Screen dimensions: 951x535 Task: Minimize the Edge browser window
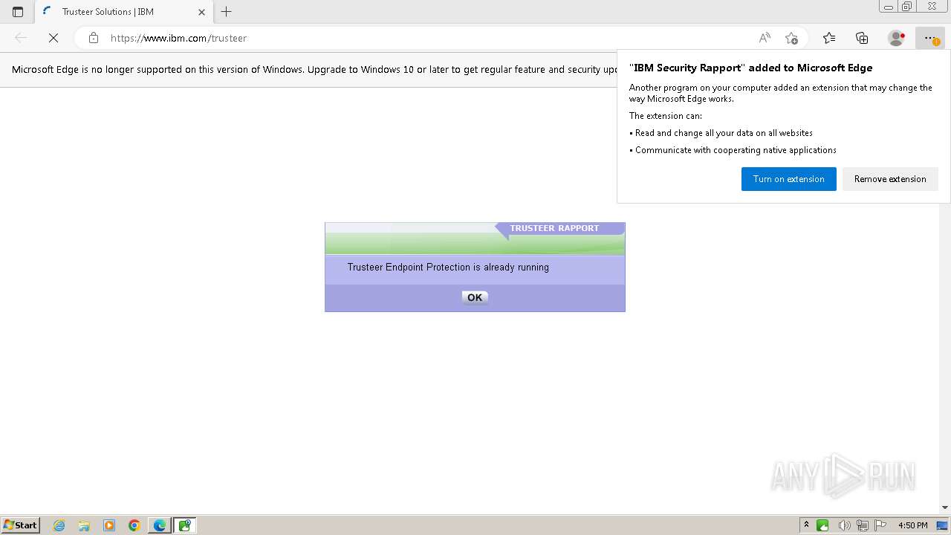coord(889,7)
